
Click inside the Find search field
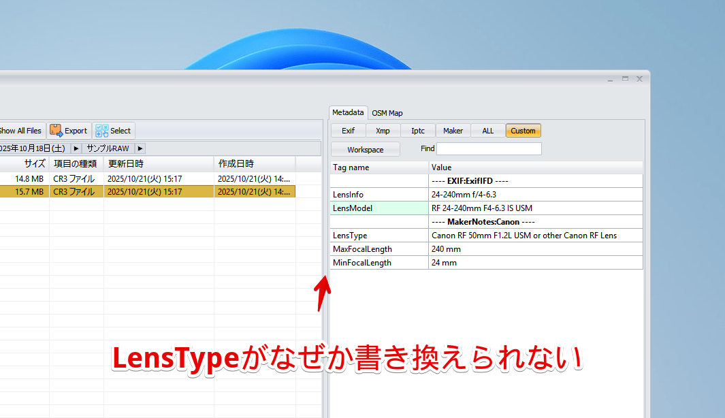(x=489, y=148)
